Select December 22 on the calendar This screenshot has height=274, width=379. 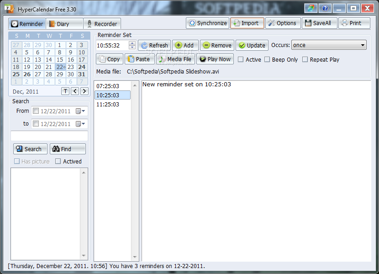pos(61,67)
